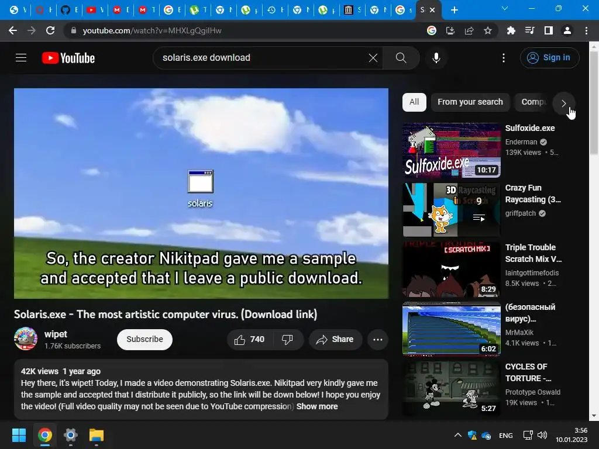Share the Solaris.exe video

point(335,340)
